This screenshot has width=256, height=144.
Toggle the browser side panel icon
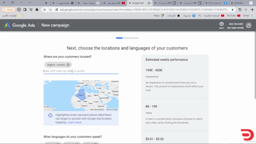point(25,10)
